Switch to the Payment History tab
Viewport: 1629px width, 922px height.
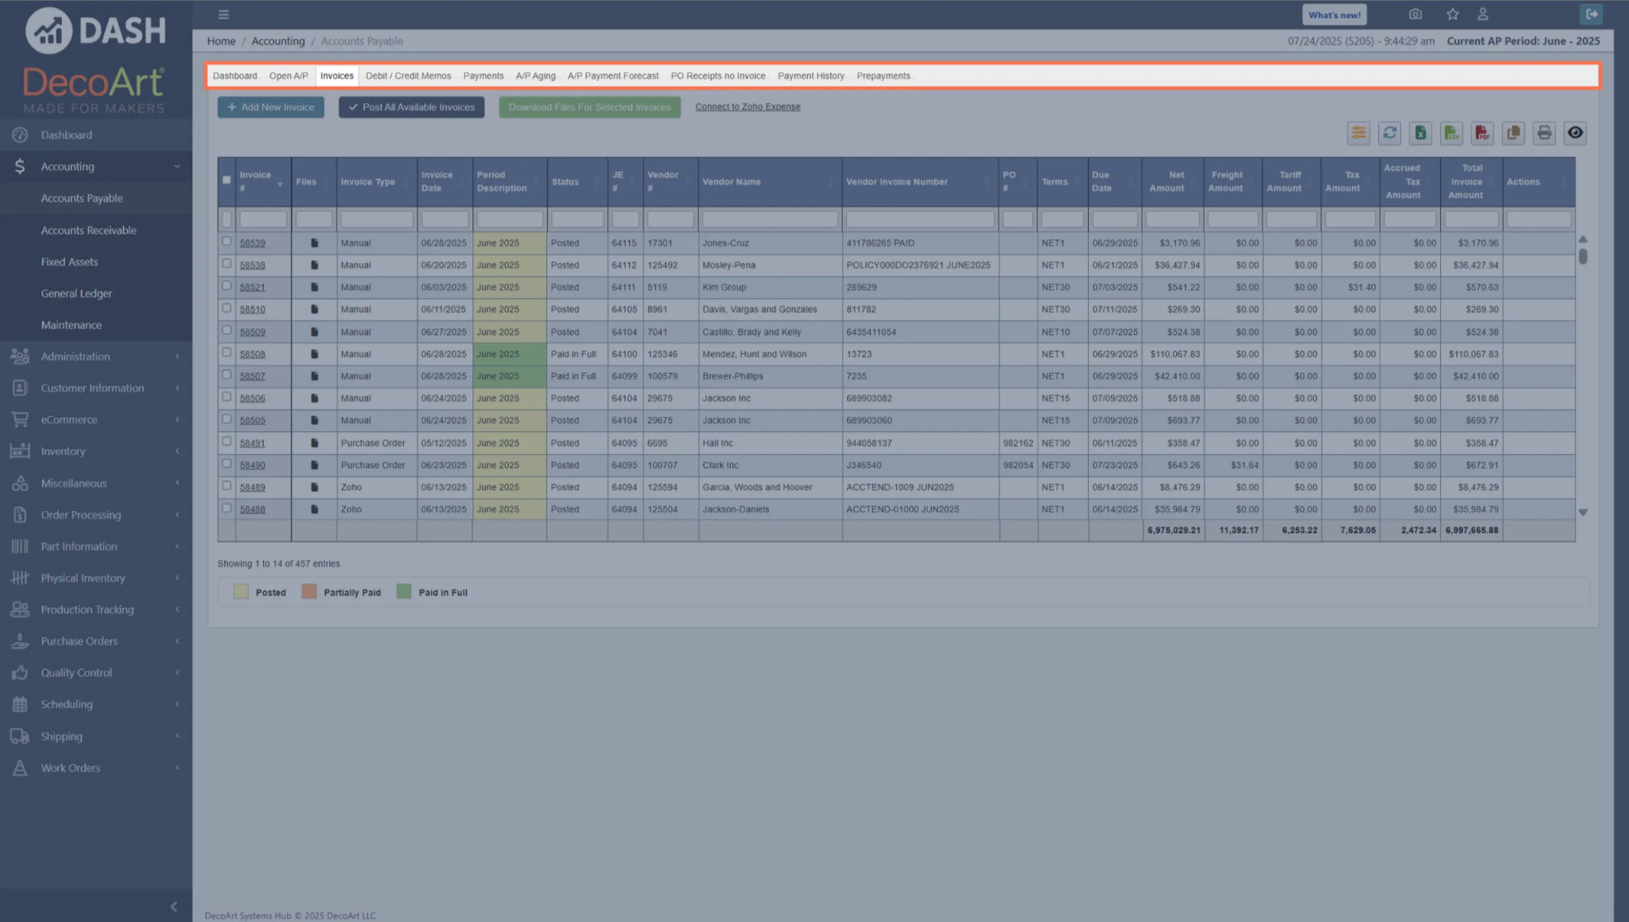pos(810,76)
